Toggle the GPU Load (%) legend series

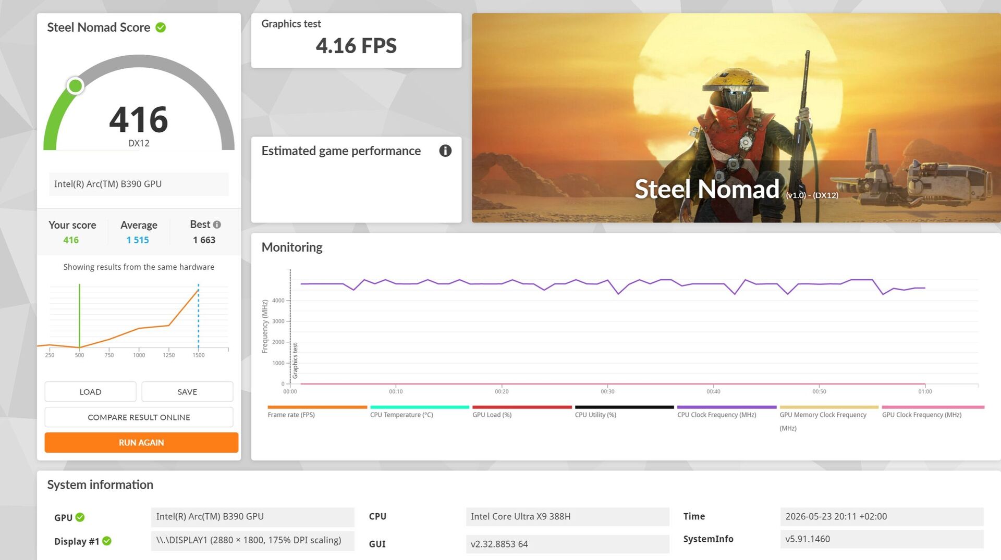(x=522, y=412)
